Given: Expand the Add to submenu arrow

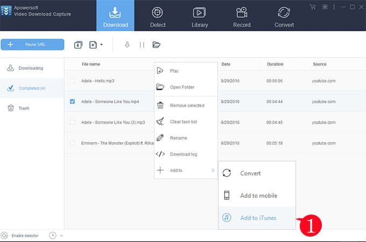Looking at the screenshot, I should 213,170.
